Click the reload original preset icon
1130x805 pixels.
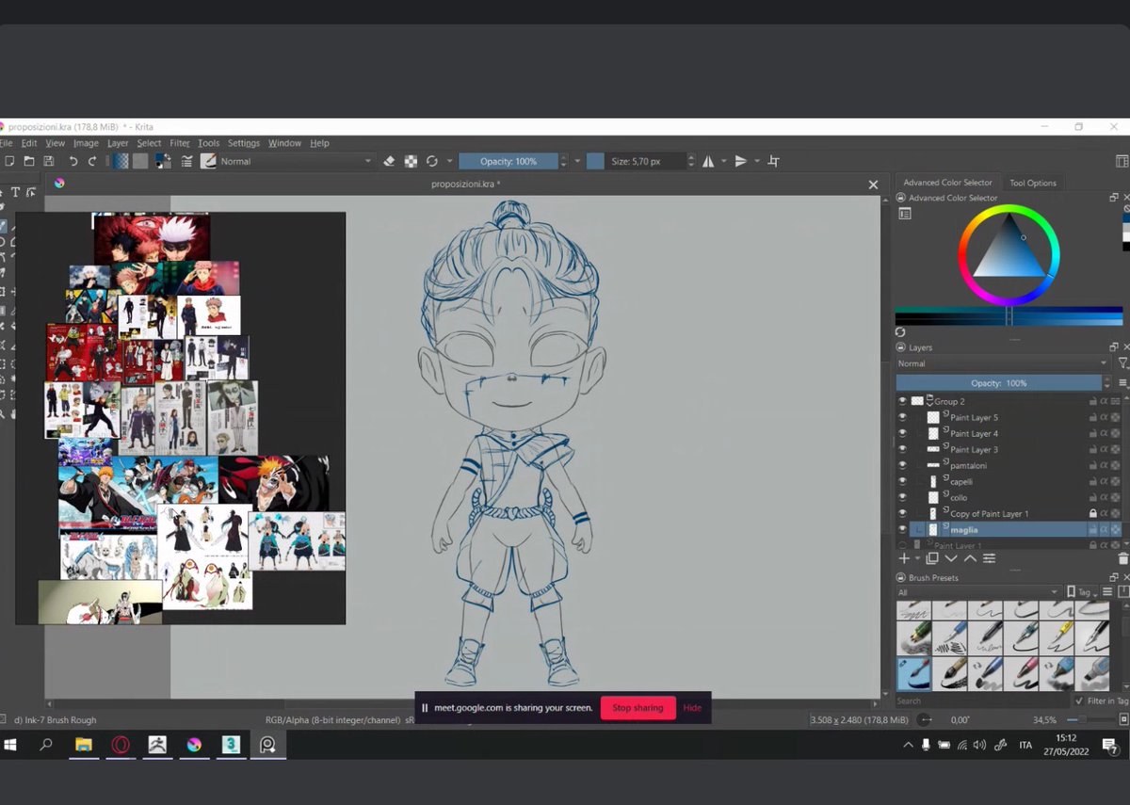[432, 161]
